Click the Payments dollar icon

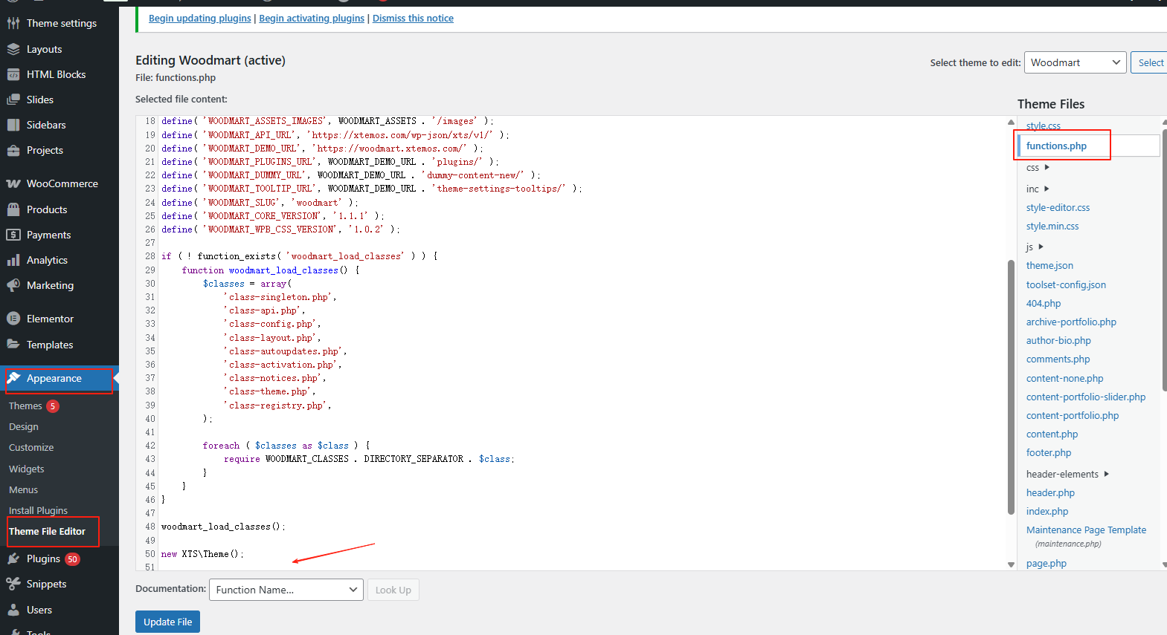[x=13, y=235]
